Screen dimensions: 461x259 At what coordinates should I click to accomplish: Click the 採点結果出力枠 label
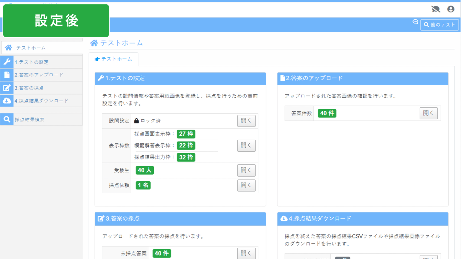click(154, 157)
